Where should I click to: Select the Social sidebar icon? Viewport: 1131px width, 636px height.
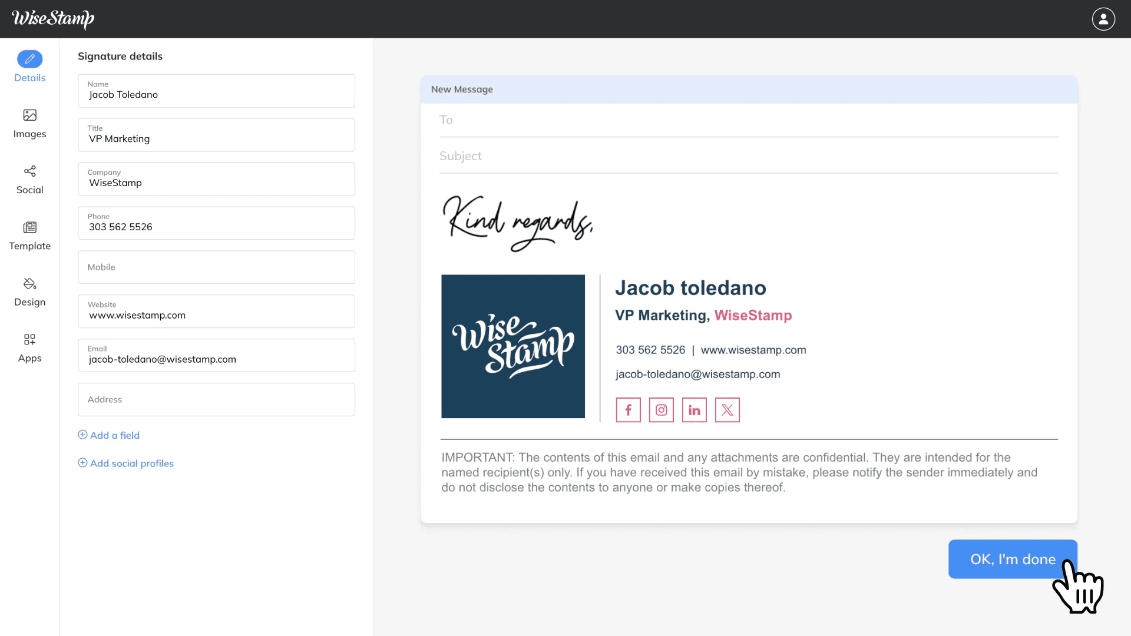coord(29,179)
